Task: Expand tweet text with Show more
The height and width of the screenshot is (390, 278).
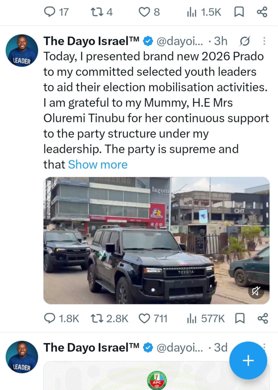Action: tap(98, 165)
